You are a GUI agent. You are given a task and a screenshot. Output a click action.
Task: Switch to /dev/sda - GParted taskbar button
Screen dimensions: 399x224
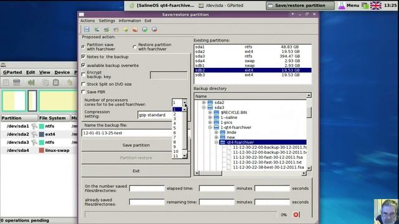point(221,6)
